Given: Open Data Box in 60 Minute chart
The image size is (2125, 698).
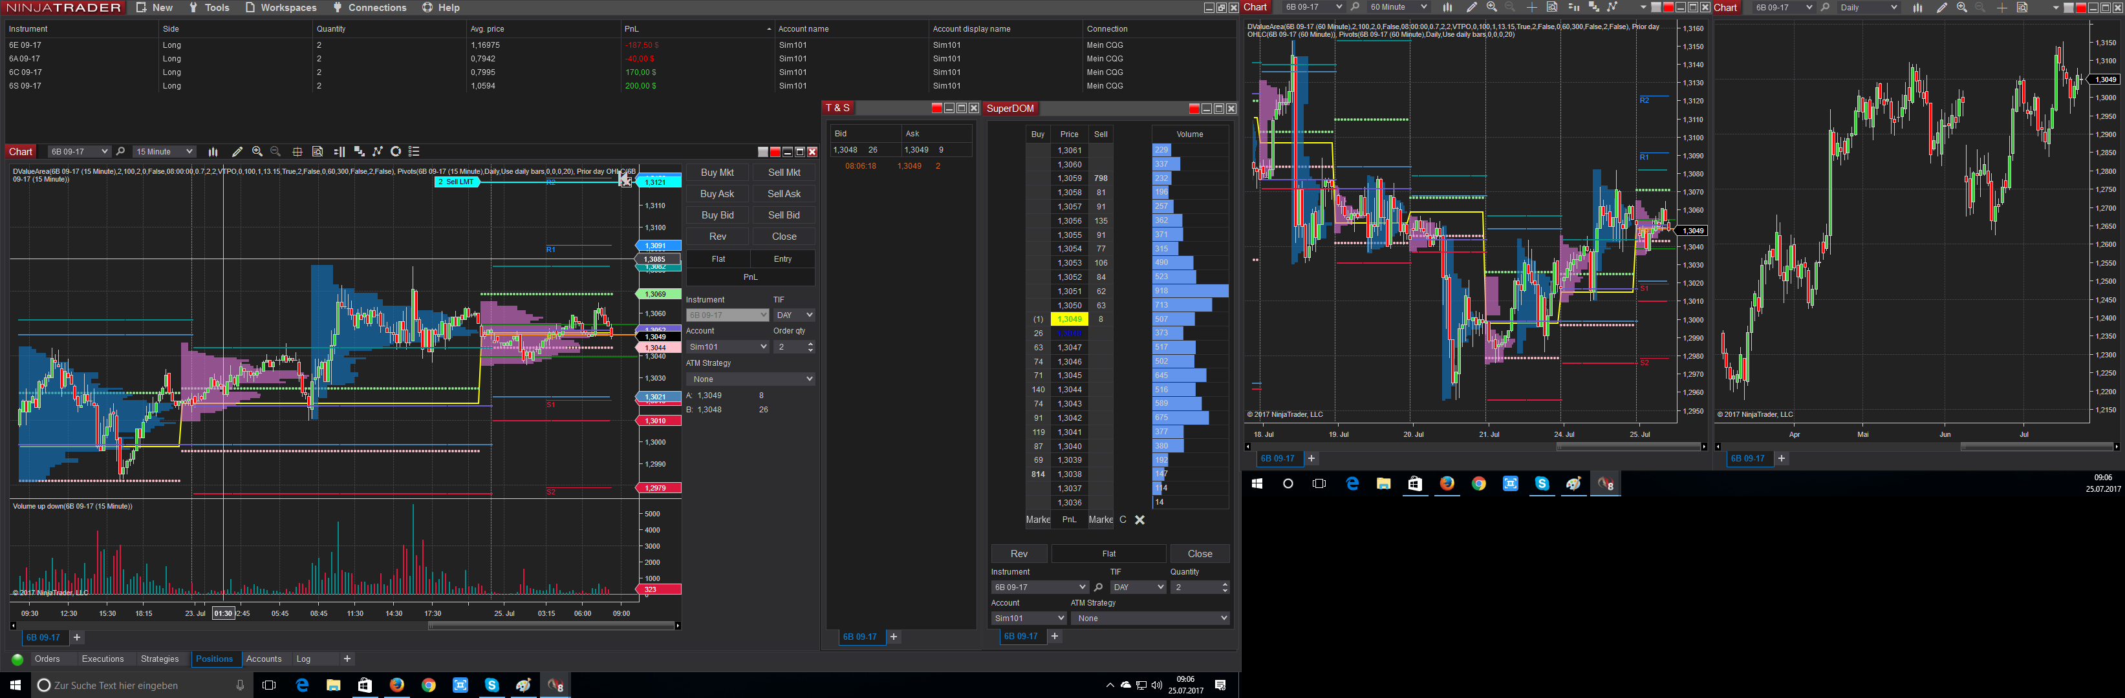Looking at the screenshot, I should point(1551,7).
